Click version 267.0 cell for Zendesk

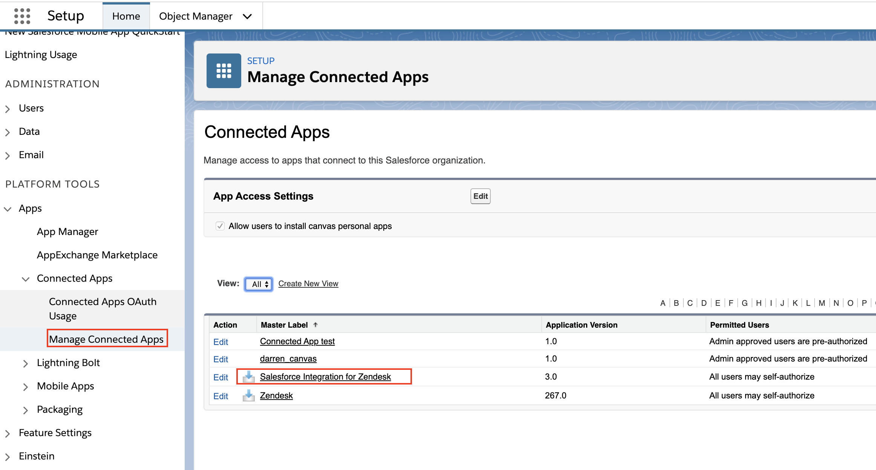[x=556, y=395]
